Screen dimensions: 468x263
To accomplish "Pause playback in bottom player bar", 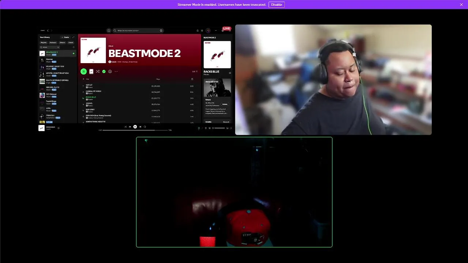I will (x=135, y=127).
